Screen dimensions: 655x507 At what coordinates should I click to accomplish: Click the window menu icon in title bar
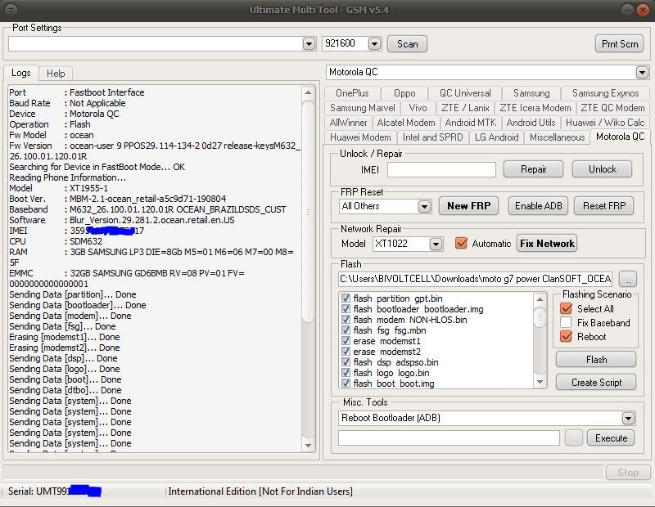[11, 9]
